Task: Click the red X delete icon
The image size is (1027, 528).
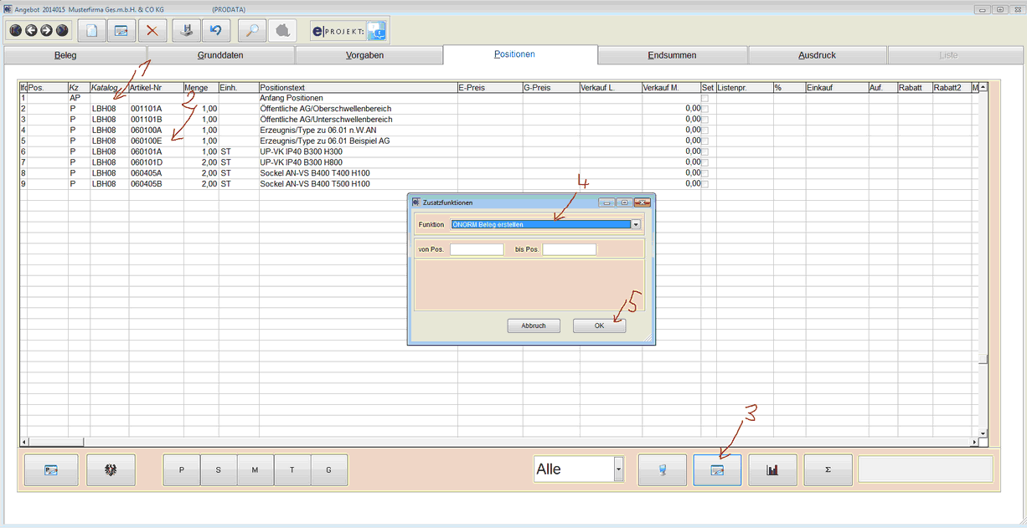Action: [152, 31]
